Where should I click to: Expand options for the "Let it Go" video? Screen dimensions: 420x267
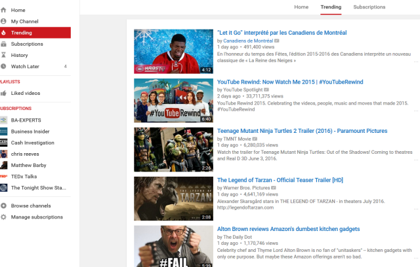pos(416,62)
